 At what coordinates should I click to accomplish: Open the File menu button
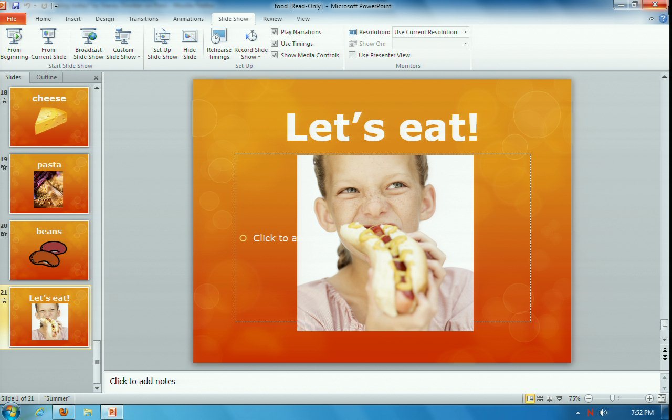coord(12,19)
